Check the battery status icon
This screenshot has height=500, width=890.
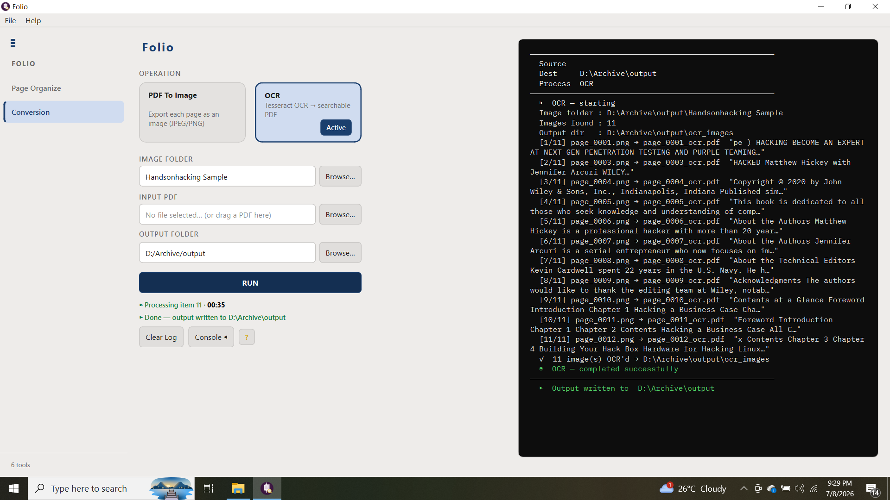(786, 488)
